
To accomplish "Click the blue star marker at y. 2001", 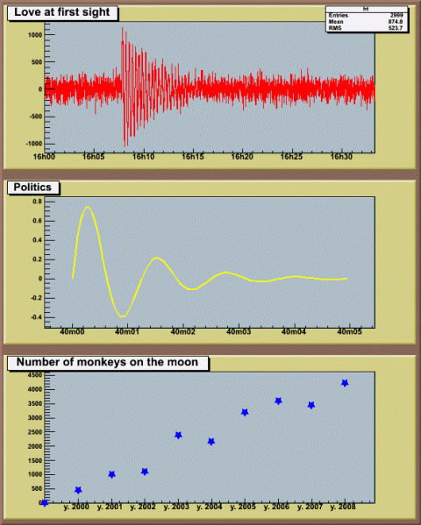I will tap(112, 474).
